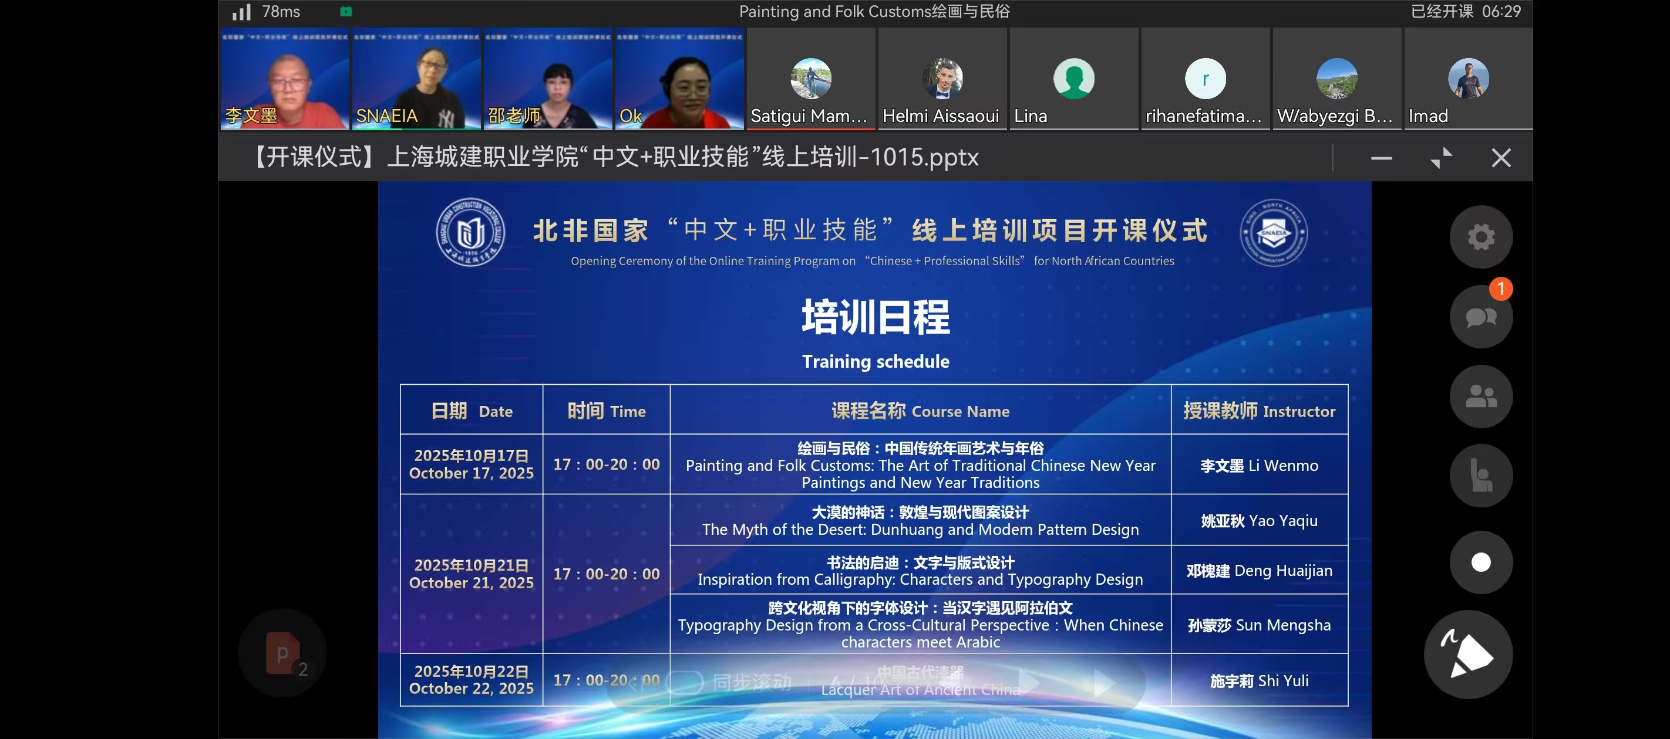1670x739 pixels.
Task: Click Lina participant tile
Action: click(x=1073, y=79)
